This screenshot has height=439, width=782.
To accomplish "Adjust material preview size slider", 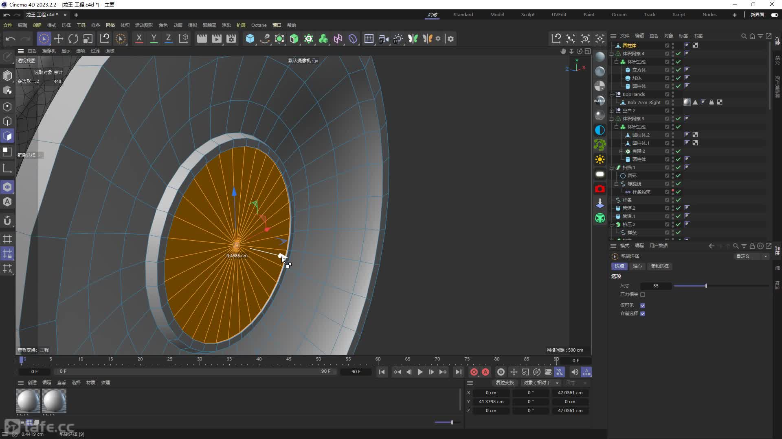I will pos(452,422).
